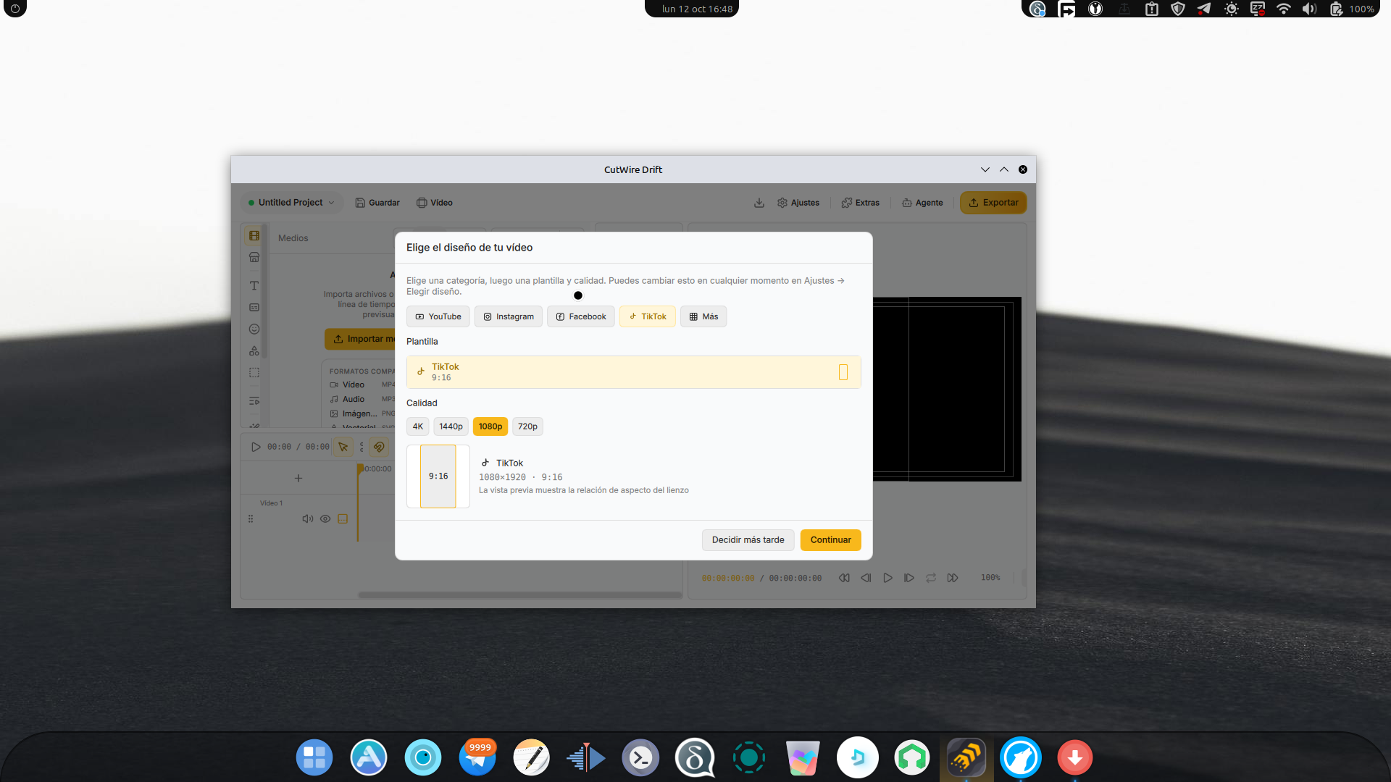This screenshot has width=1391, height=782.
Task: Open the stickers smiley sidebar icon
Action: coord(254,329)
